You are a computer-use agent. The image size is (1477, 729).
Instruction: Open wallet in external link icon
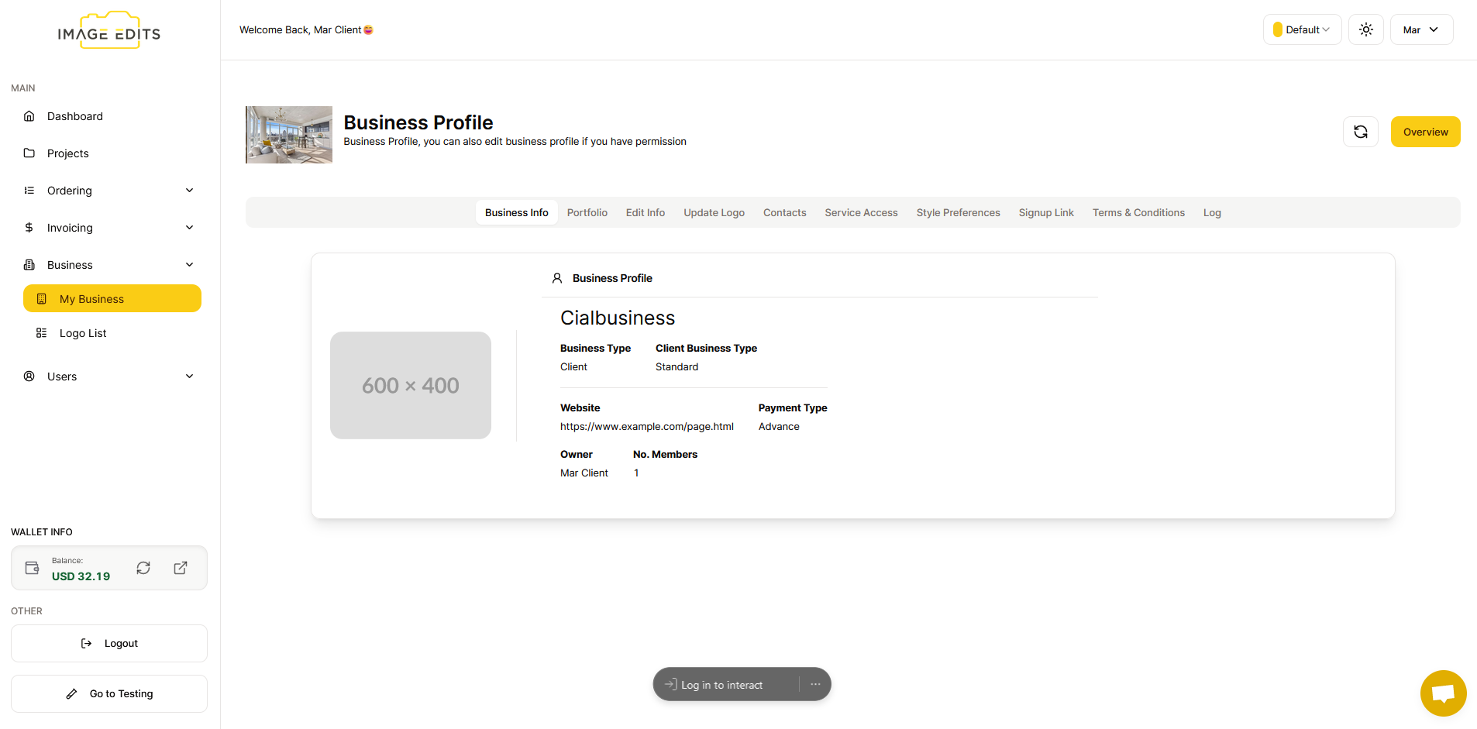coord(181,568)
